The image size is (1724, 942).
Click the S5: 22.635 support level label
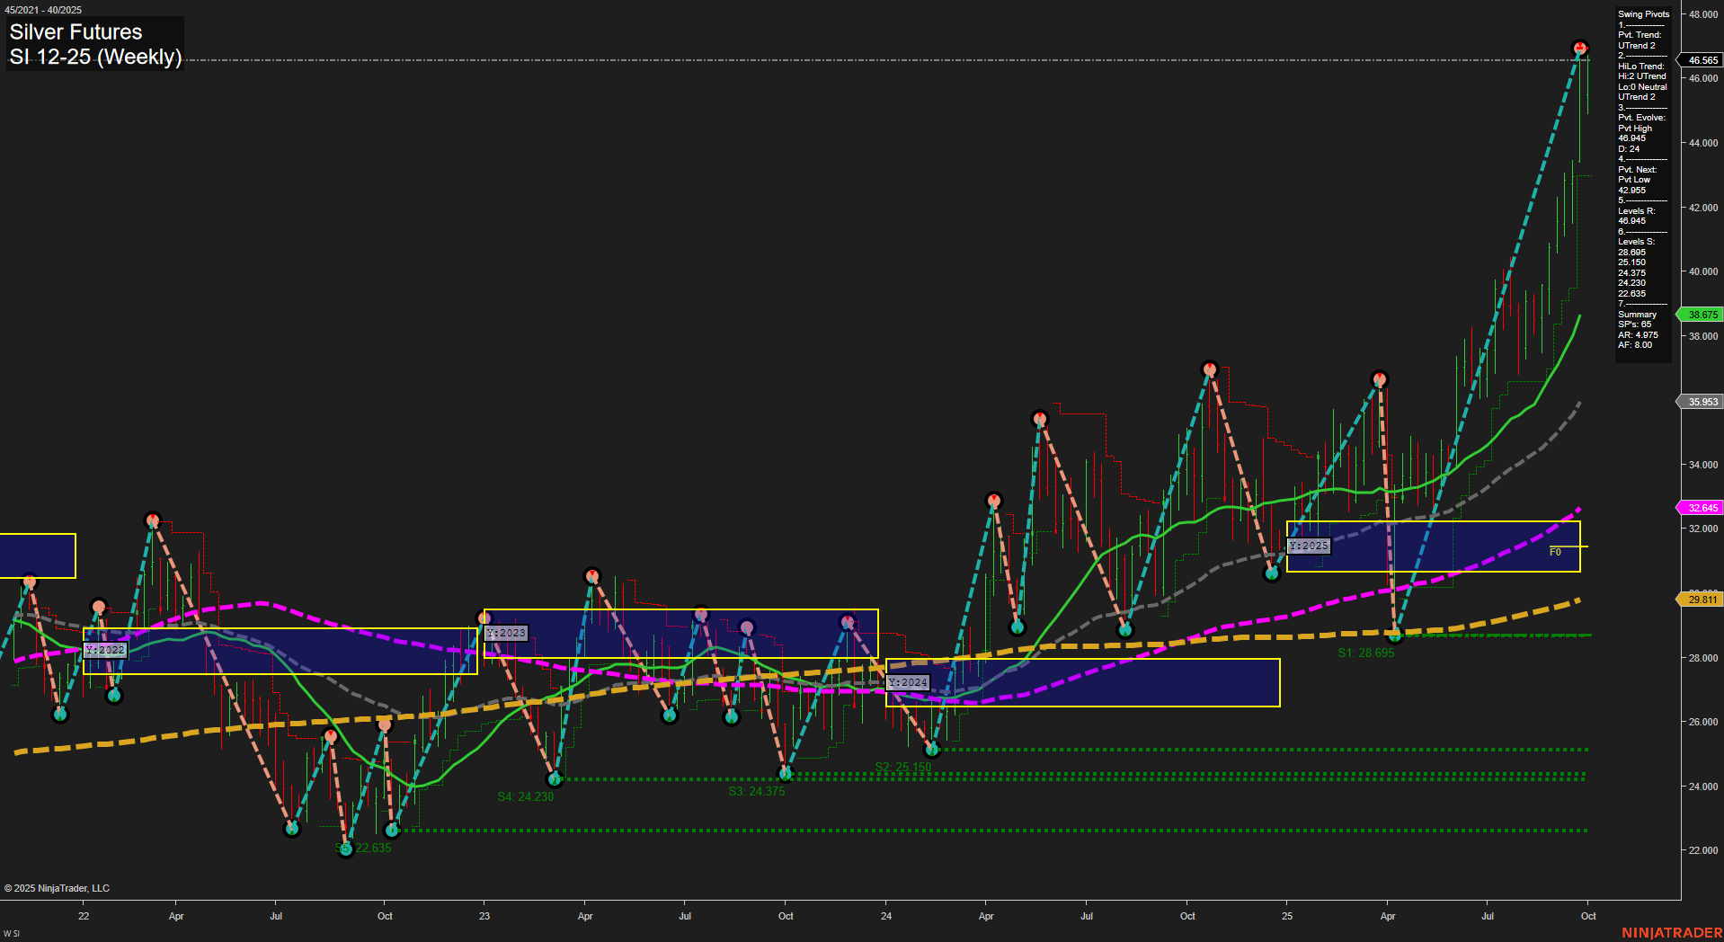click(x=363, y=847)
